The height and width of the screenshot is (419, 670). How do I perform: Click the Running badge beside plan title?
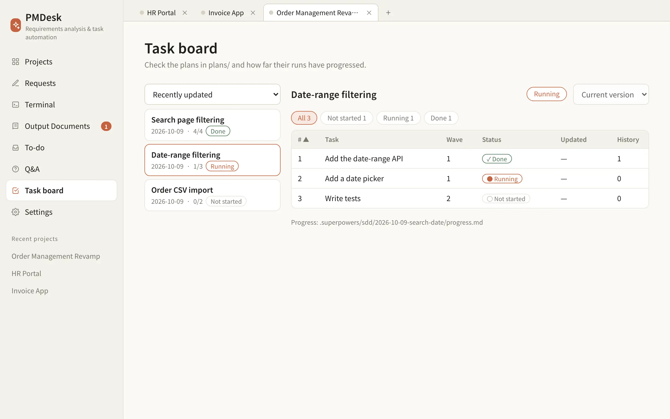click(x=546, y=94)
